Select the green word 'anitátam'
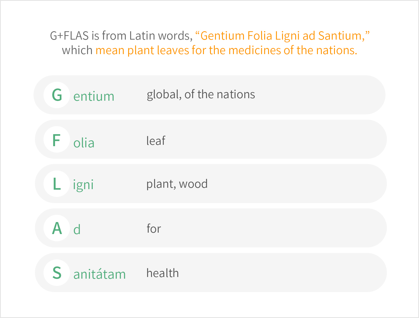 click(x=99, y=274)
